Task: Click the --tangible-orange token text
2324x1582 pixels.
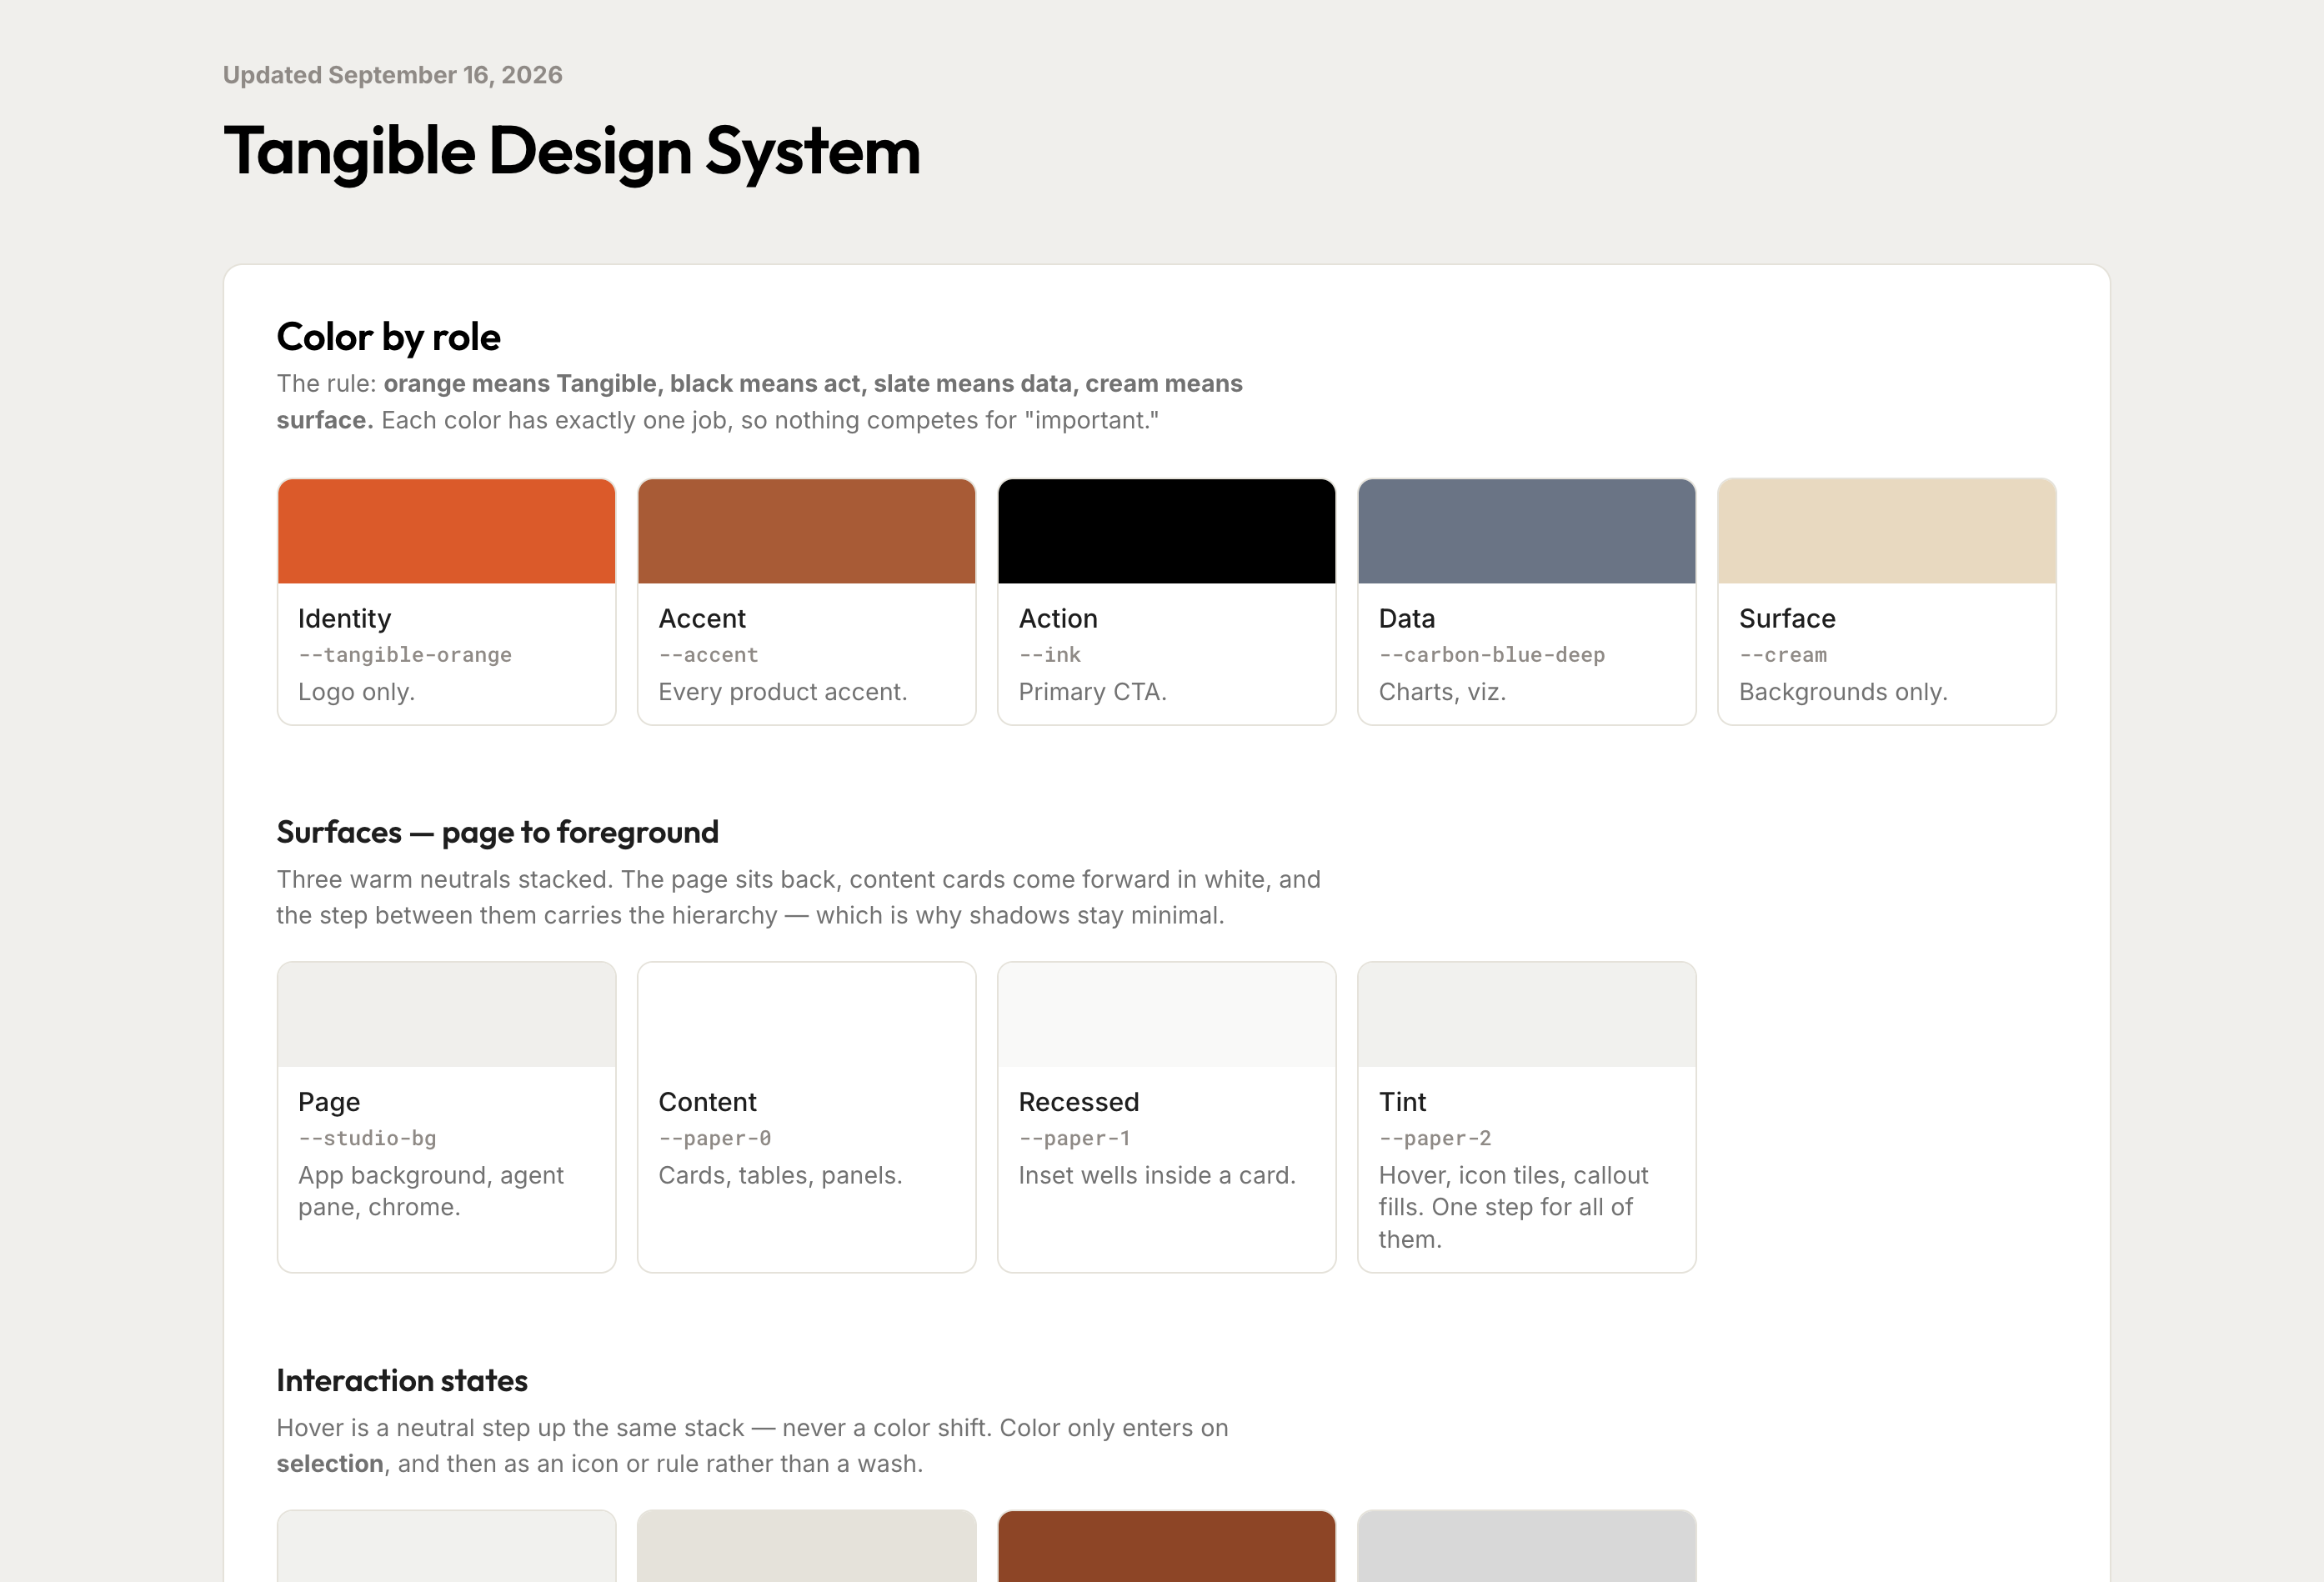Action: click(x=404, y=655)
